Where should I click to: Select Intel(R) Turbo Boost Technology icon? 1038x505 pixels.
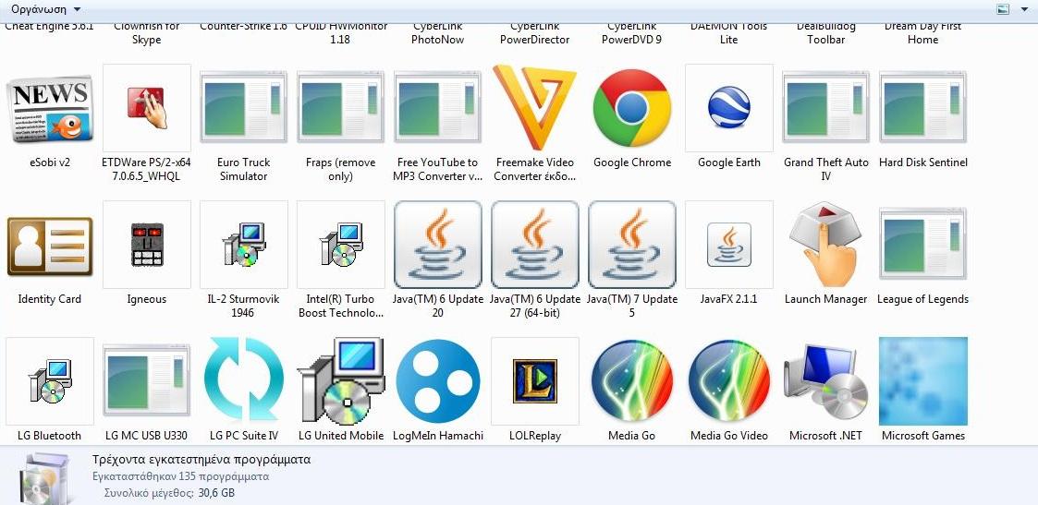(341, 245)
